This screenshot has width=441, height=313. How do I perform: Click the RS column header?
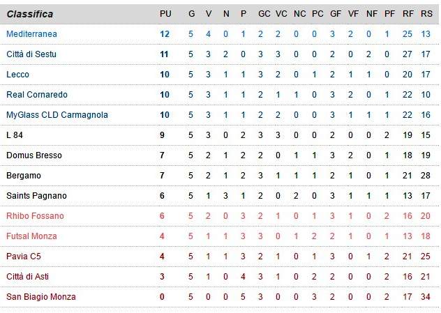click(x=426, y=14)
